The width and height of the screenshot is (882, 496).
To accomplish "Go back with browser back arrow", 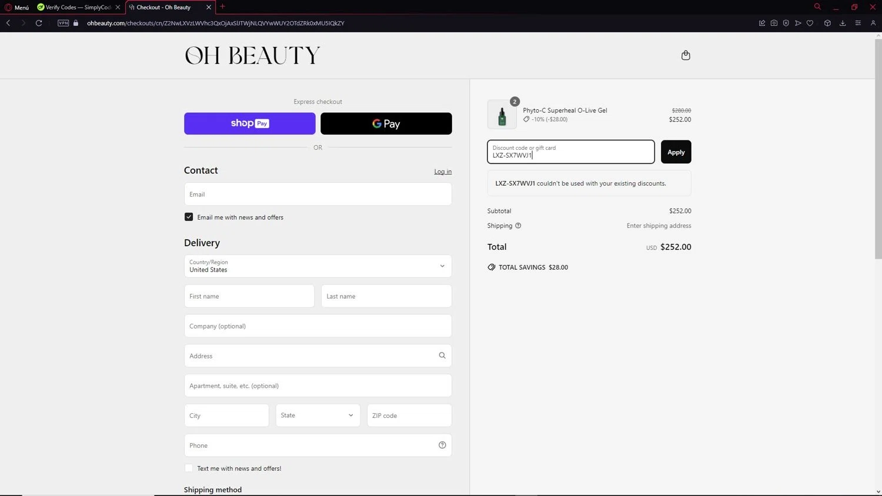I will click(8, 23).
